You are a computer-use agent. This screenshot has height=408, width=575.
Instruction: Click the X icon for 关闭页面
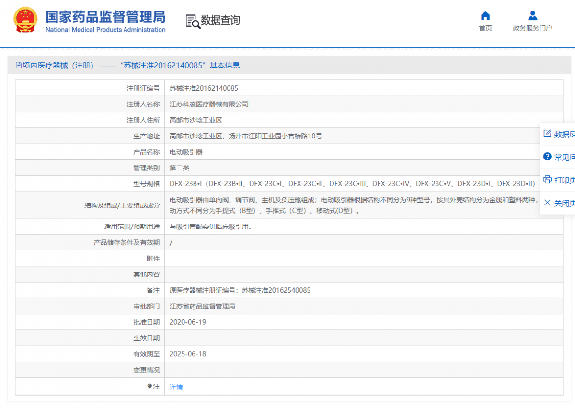(548, 203)
